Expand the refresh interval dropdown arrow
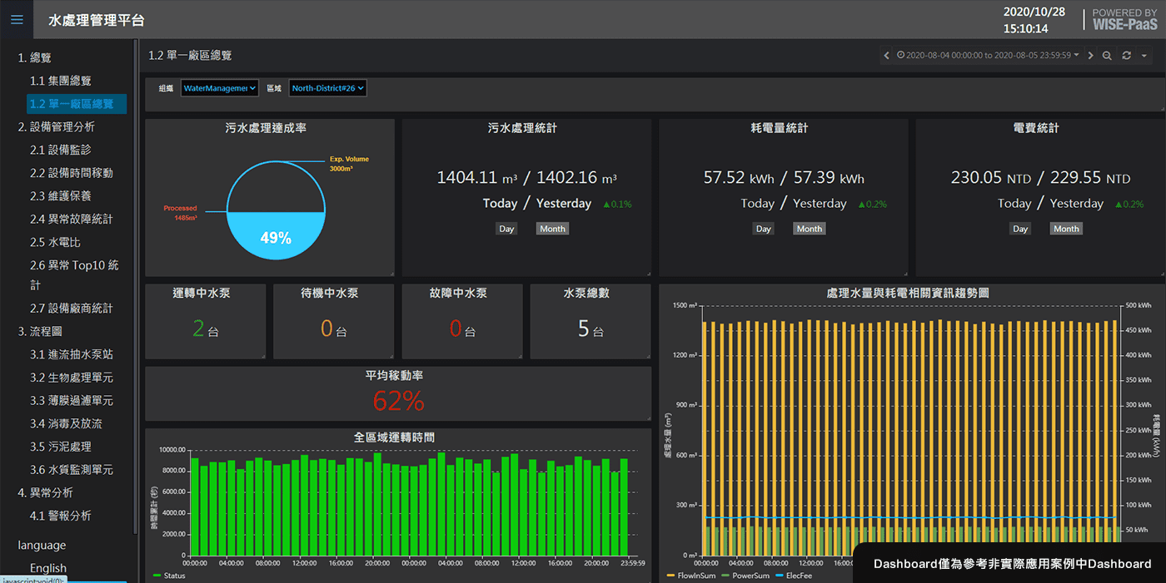 pyautogui.click(x=1144, y=56)
